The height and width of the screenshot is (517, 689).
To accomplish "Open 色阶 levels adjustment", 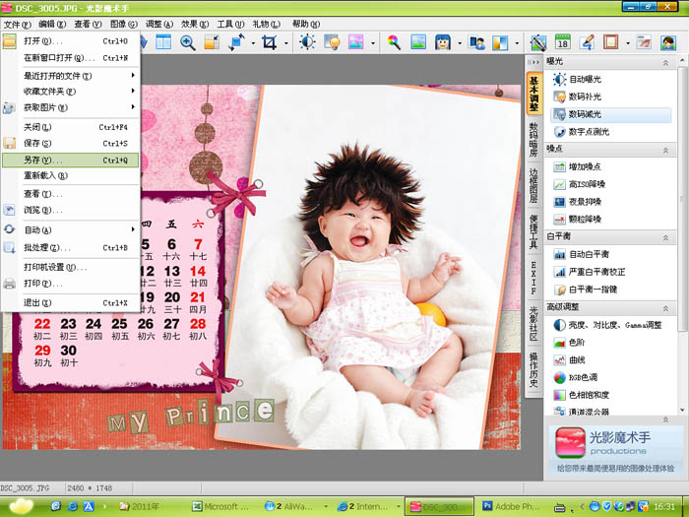I will (577, 342).
